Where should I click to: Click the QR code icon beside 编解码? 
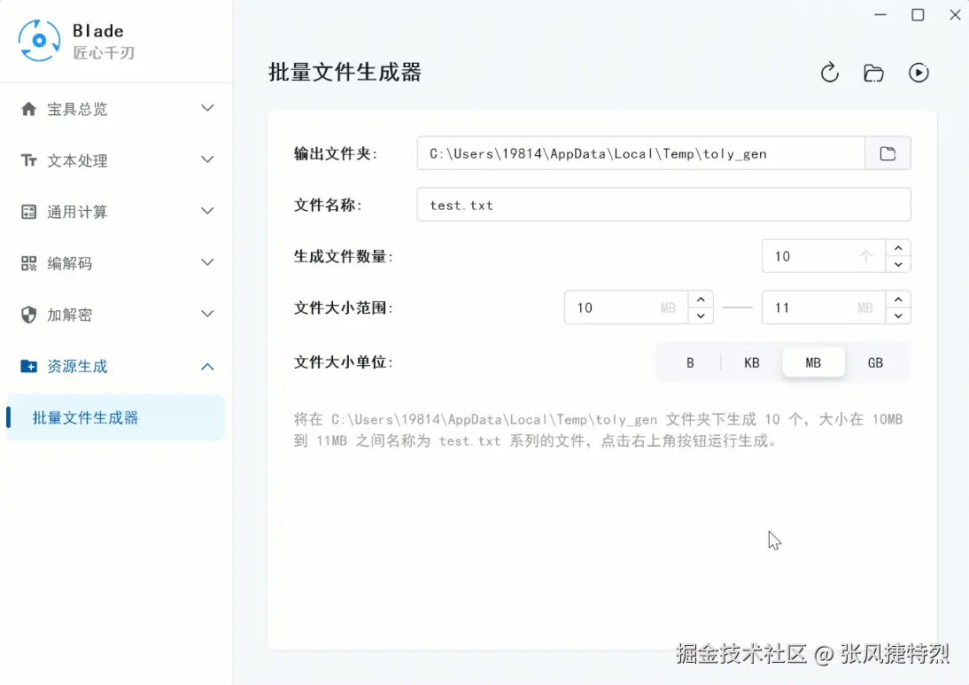[x=28, y=263]
